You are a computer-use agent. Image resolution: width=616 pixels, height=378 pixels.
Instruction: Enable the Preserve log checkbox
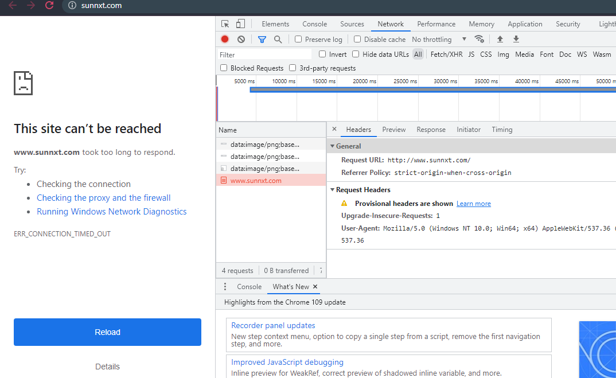[298, 39]
